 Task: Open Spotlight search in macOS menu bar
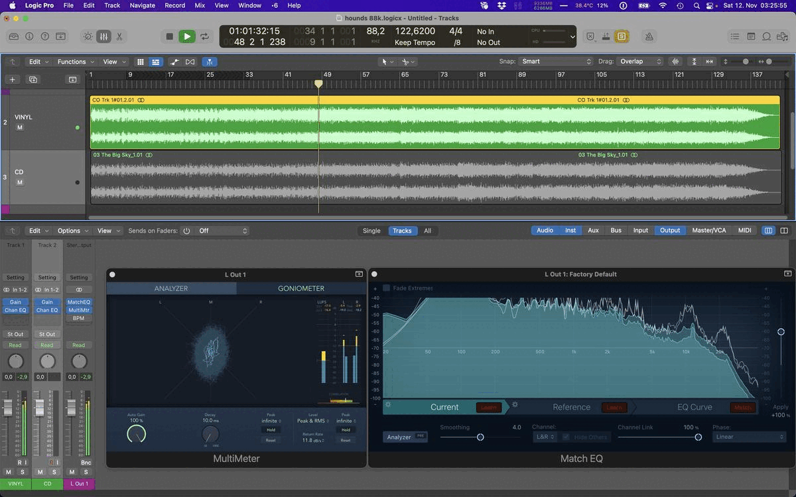[x=696, y=5]
